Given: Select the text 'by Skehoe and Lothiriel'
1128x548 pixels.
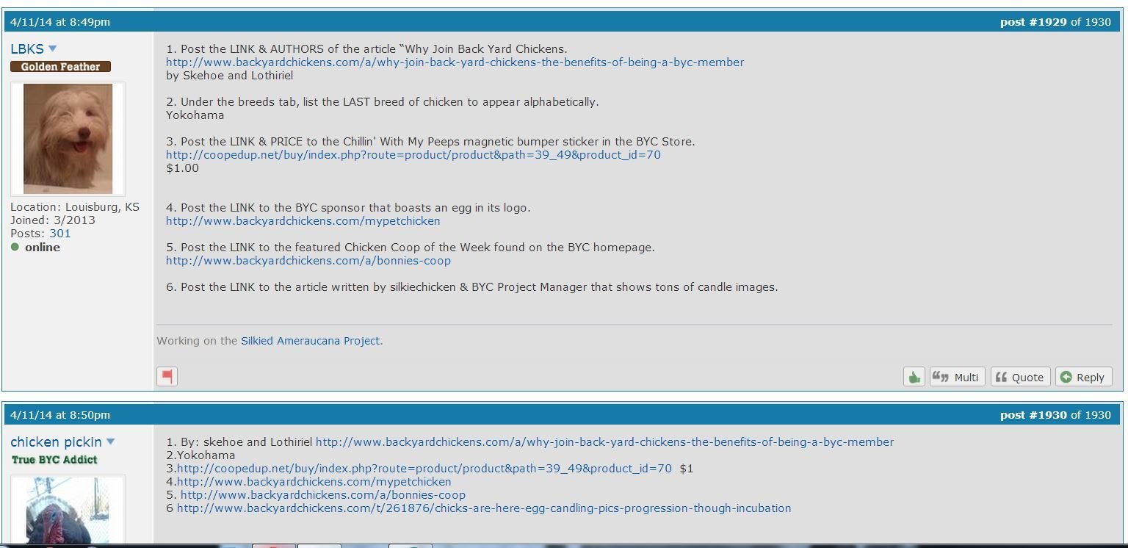Looking at the screenshot, I should click(x=229, y=76).
